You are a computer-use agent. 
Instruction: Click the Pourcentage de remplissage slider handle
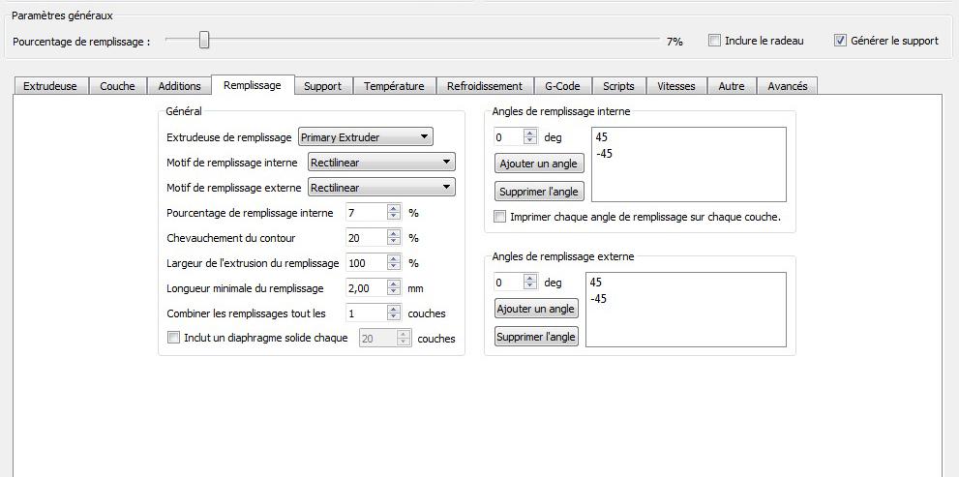click(x=204, y=41)
